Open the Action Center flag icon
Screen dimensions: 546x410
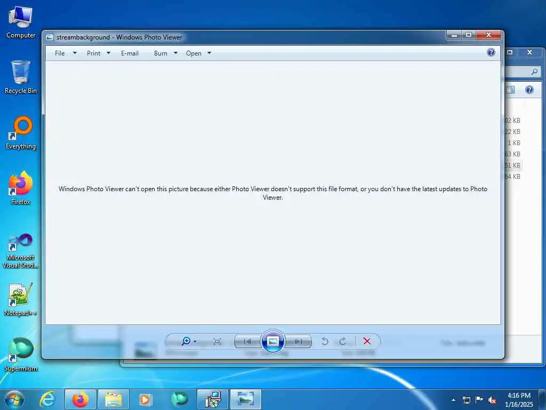pos(479,400)
